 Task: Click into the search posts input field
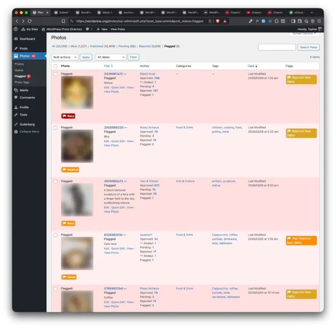[277, 47]
